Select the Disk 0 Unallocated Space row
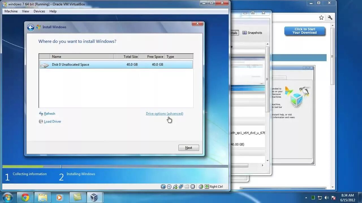Image resolution: width=362 pixels, height=203 pixels. 116,65
